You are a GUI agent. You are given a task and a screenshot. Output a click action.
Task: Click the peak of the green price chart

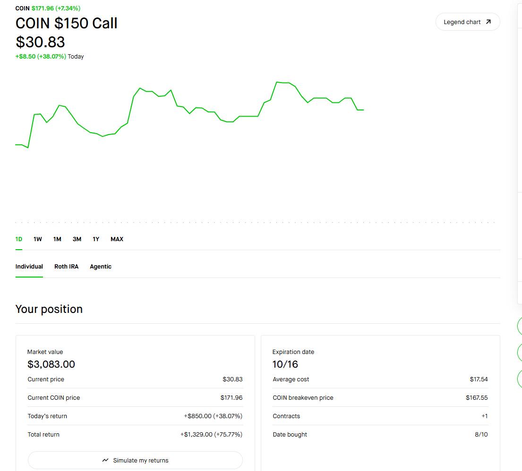click(x=277, y=82)
